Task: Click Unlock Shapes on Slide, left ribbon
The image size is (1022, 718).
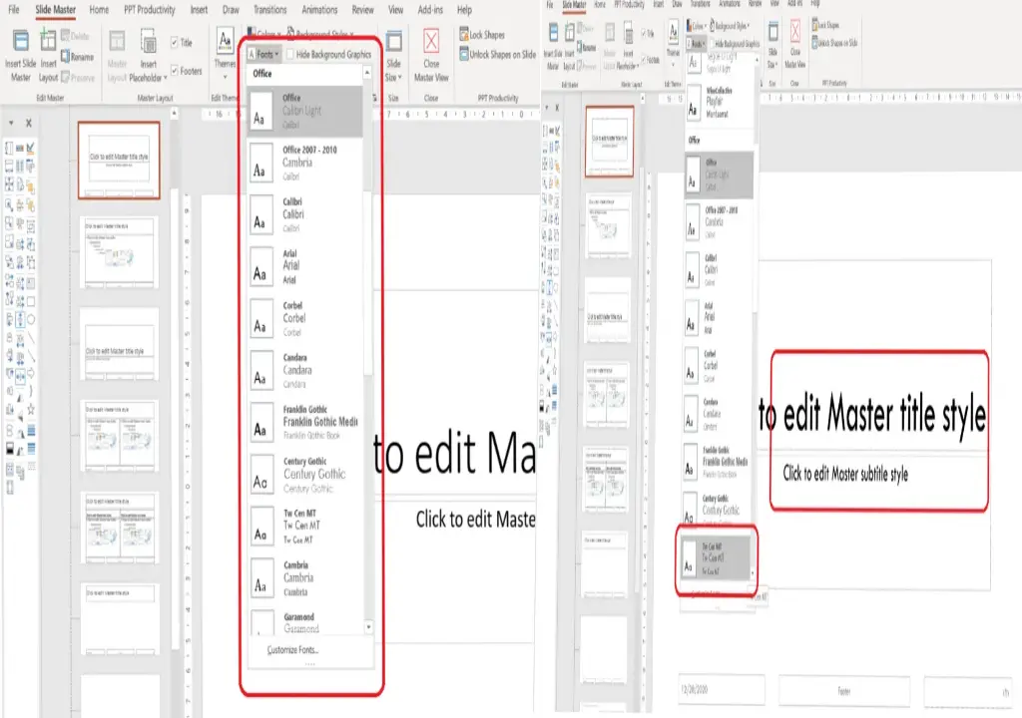Action: coord(497,55)
